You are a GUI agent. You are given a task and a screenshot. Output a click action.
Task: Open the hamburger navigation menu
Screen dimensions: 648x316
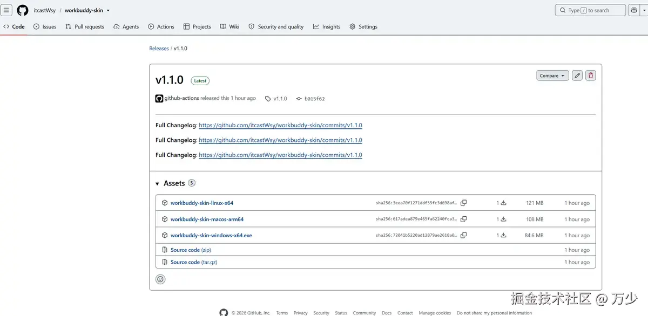(6, 10)
